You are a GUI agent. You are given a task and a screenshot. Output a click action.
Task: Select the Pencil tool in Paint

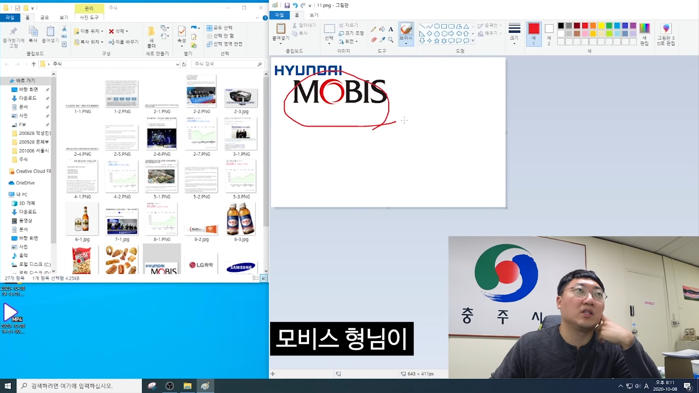(x=374, y=29)
